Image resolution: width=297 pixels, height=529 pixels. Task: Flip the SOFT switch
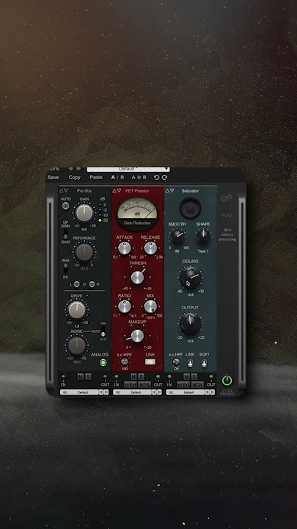[x=204, y=364]
